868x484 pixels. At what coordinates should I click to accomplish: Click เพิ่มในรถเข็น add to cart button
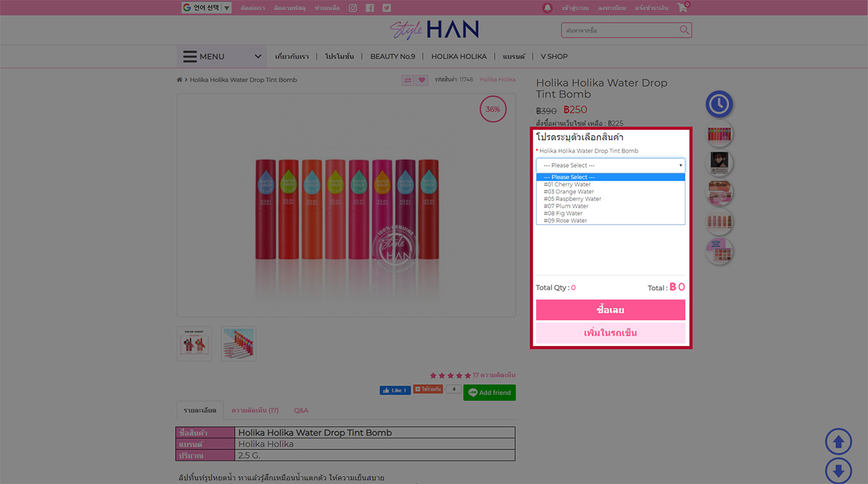coord(611,333)
